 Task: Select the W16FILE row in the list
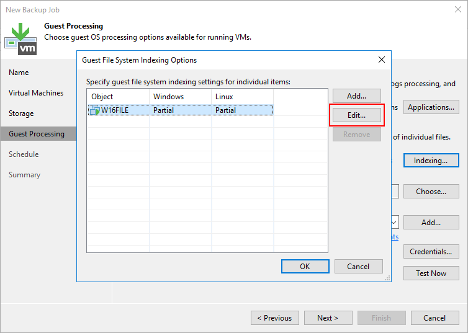point(180,110)
